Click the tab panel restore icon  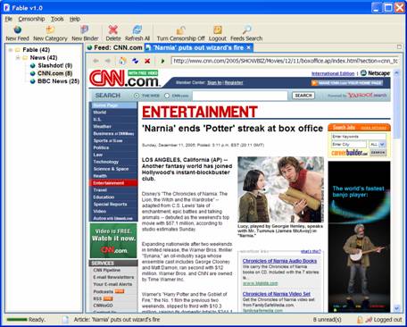[x=399, y=46]
